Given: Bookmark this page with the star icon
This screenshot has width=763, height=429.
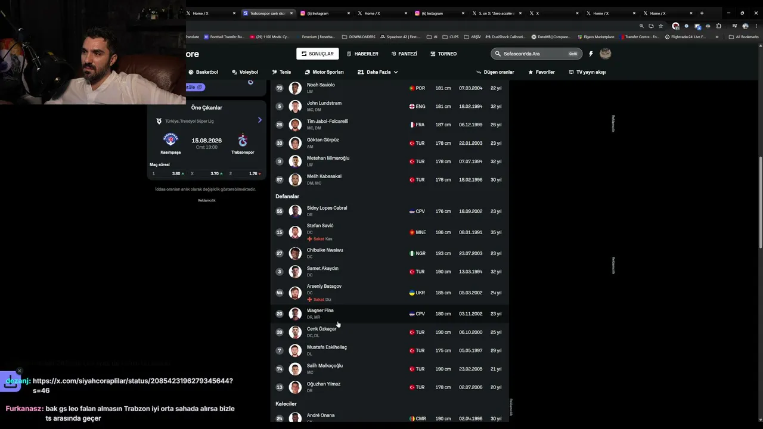Looking at the screenshot, I should point(660,26).
